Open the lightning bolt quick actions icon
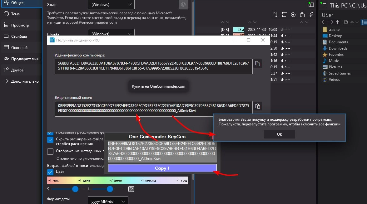 311,15
